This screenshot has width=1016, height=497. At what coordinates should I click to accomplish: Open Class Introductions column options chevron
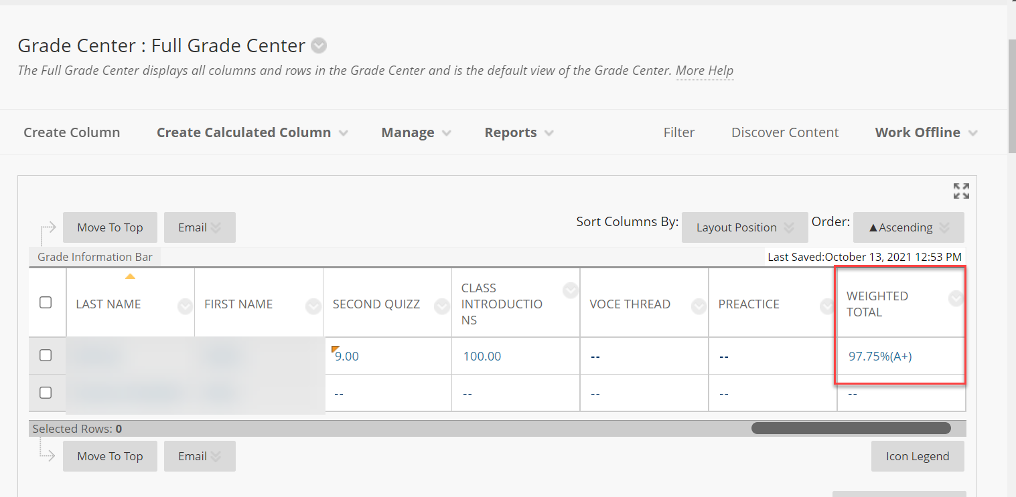[x=570, y=290]
